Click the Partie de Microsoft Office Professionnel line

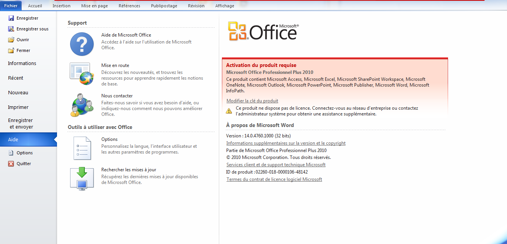[x=276, y=150]
